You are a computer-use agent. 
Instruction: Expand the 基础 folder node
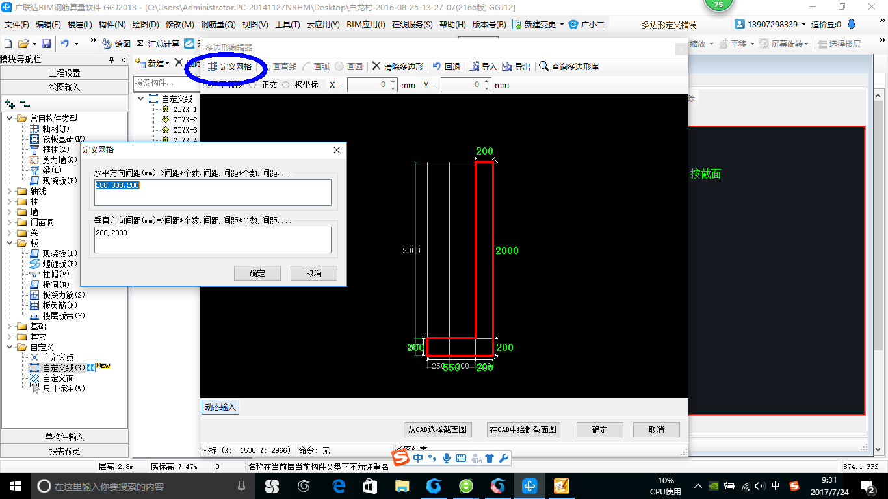click(x=10, y=326)
